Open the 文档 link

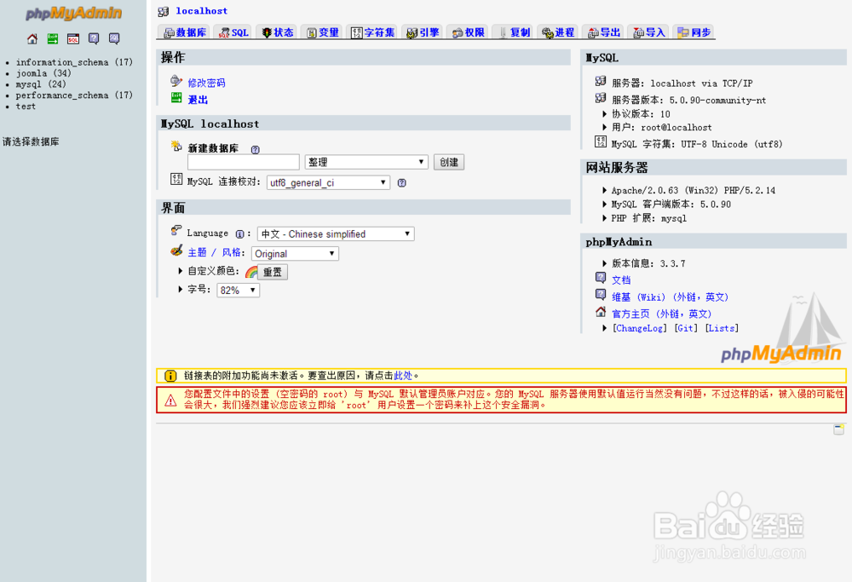(621, 279)
